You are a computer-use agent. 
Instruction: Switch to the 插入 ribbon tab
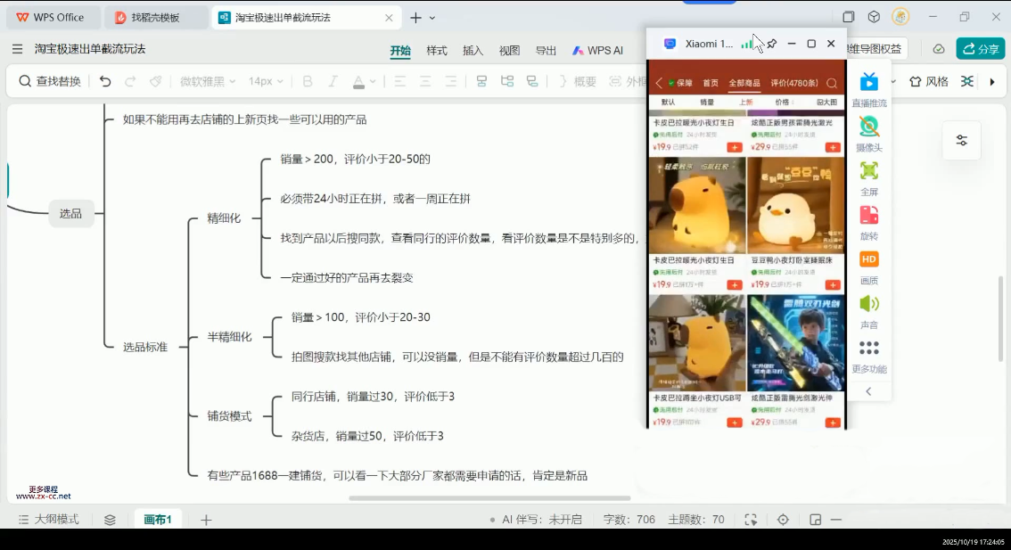(x=473, y=52)
